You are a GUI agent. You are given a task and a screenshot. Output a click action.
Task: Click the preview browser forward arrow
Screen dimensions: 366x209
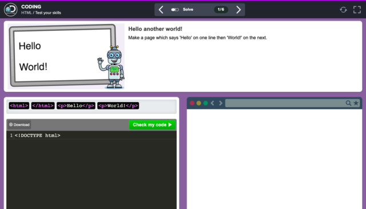221,103
